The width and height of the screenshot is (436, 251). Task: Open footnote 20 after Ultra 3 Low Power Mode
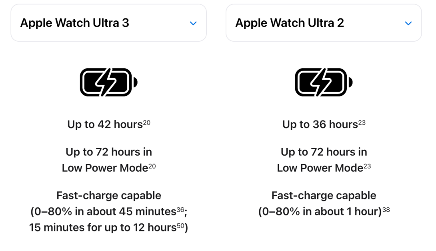(x=152, y=166)
